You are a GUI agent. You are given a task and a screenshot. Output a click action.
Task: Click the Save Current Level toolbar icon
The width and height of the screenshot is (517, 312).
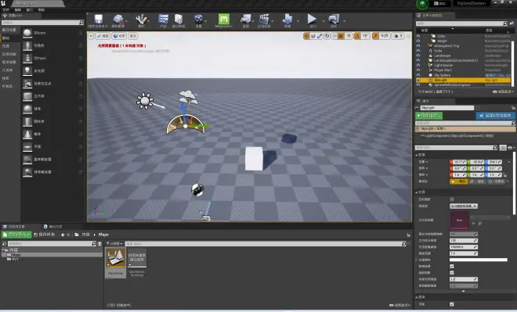coord(98,20)
